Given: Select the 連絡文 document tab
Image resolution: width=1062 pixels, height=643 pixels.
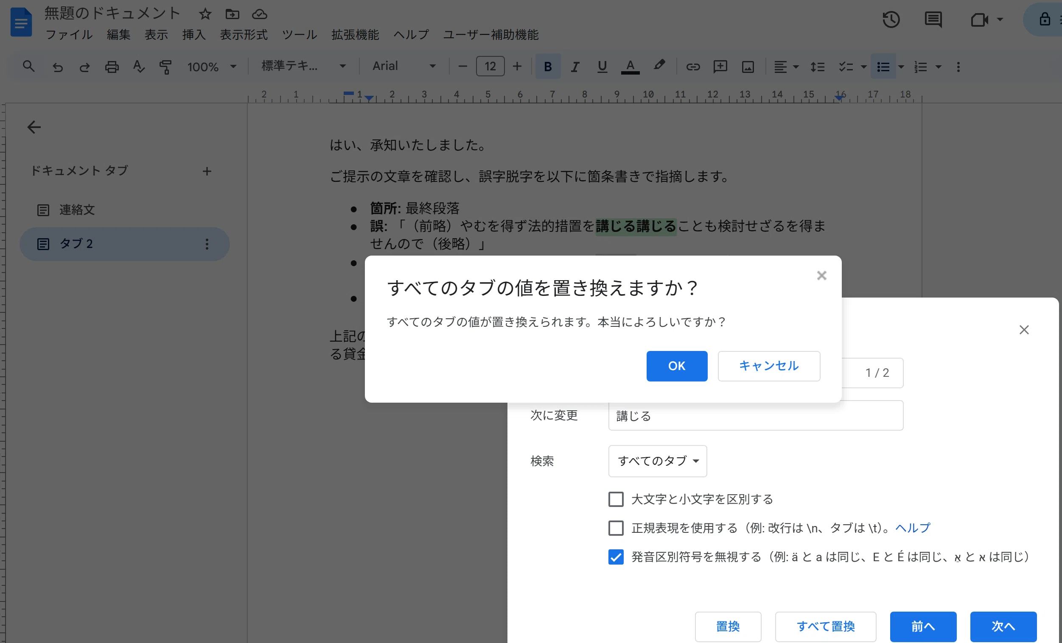Looking at the screenshot, I should pos(125,210).
